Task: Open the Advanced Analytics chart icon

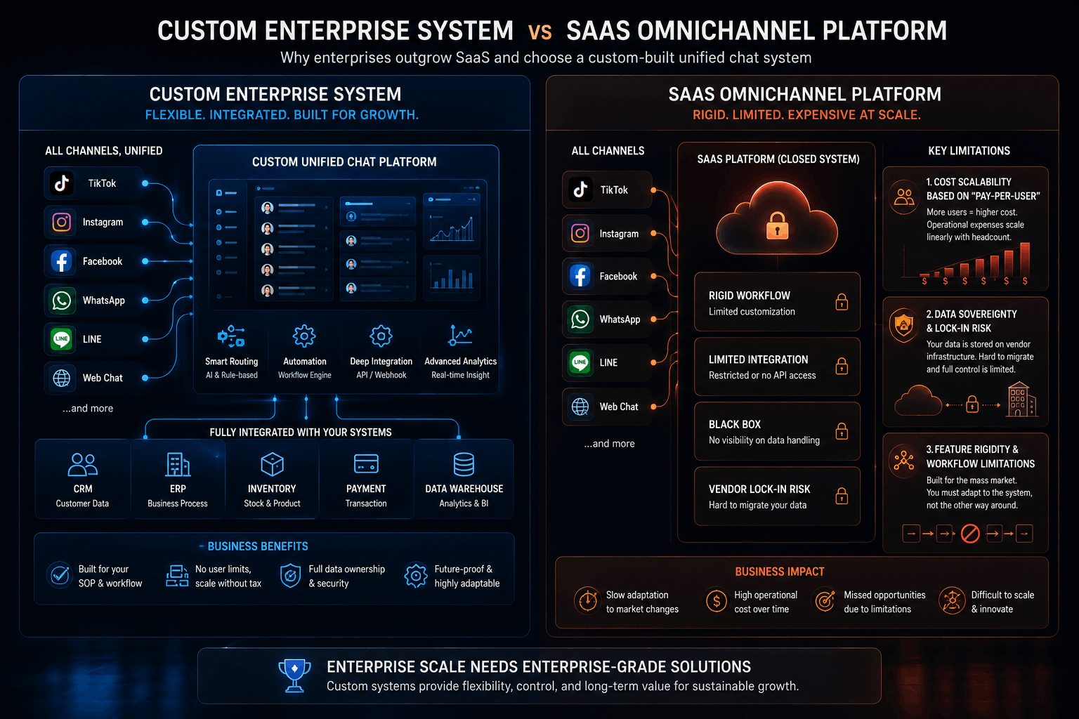Action: click(x=460, y=336)
